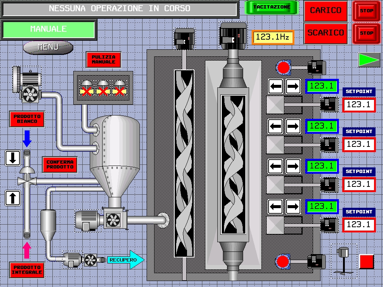The image size is (383, 287).
Task: Click the first SETPOINT value field
Action: [359, 105]
